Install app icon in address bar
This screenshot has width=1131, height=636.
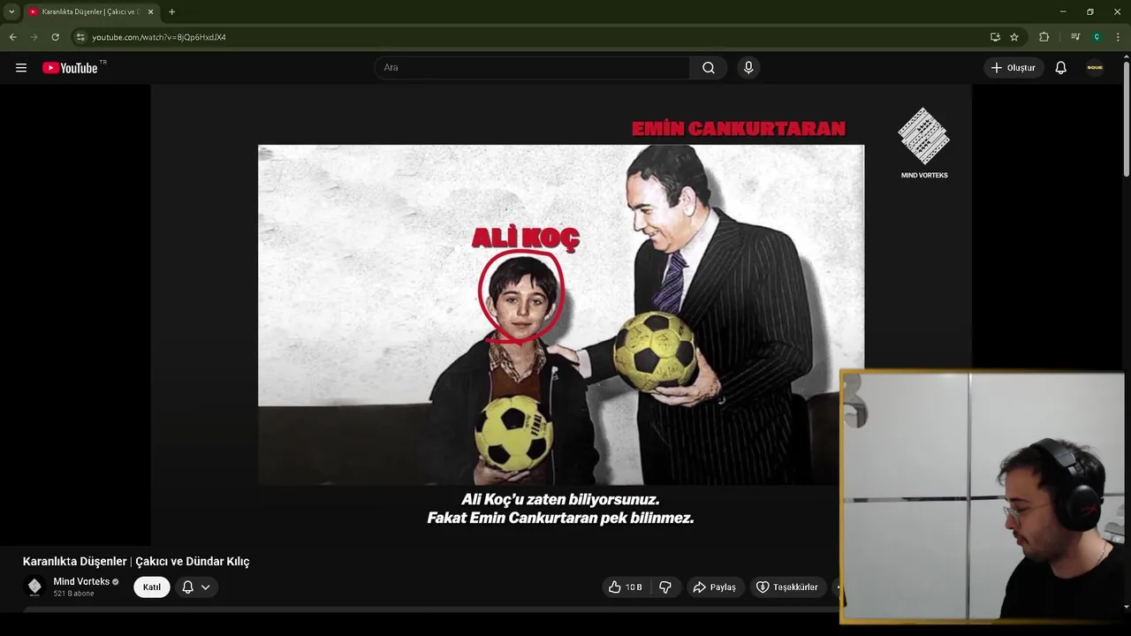[995, 37]
